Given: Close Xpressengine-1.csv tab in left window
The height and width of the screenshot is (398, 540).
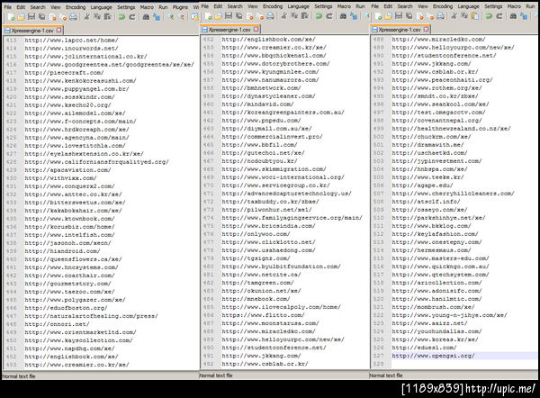Looking at the screenshot, I should (x=58, y=31).
